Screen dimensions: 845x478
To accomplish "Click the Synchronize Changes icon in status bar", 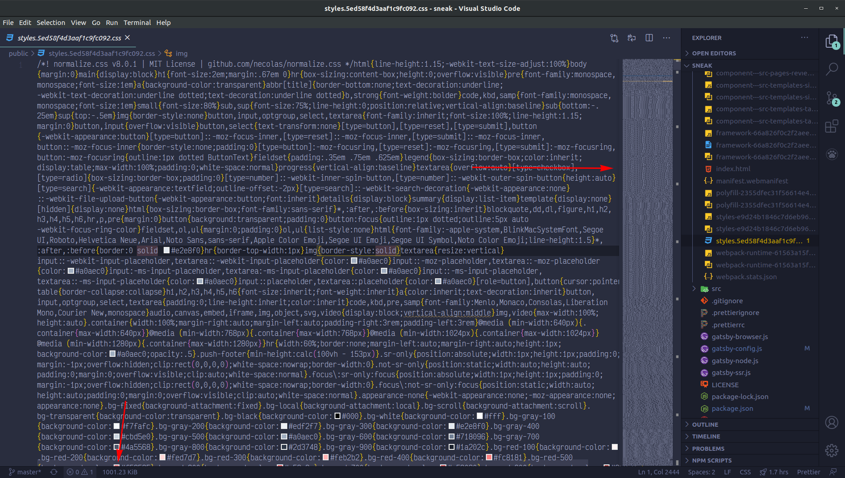I will 54,472.
